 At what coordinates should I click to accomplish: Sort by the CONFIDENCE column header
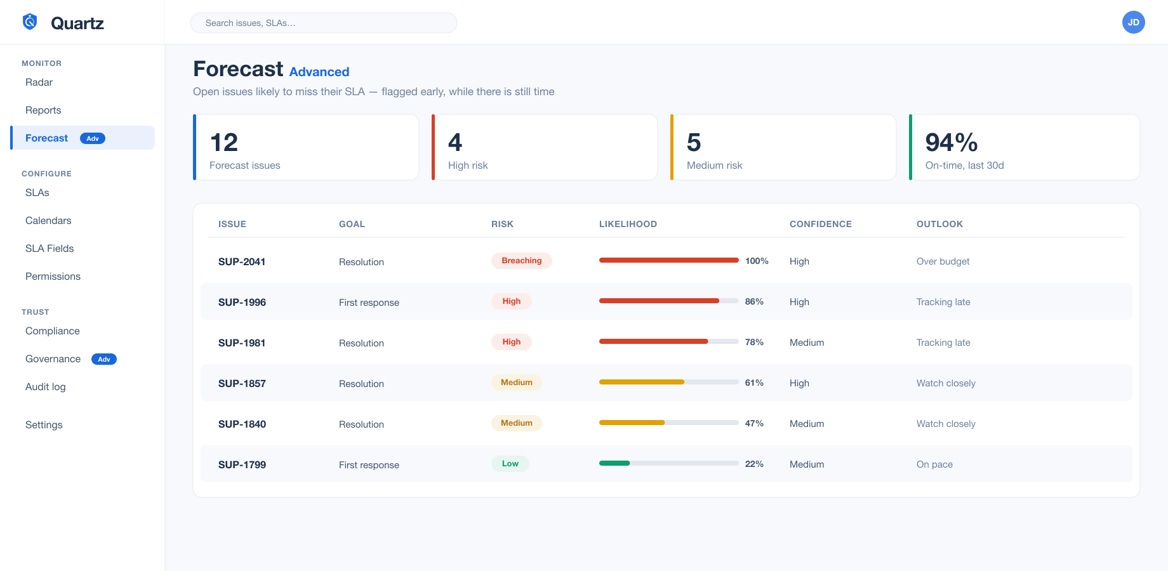(821, 224)
